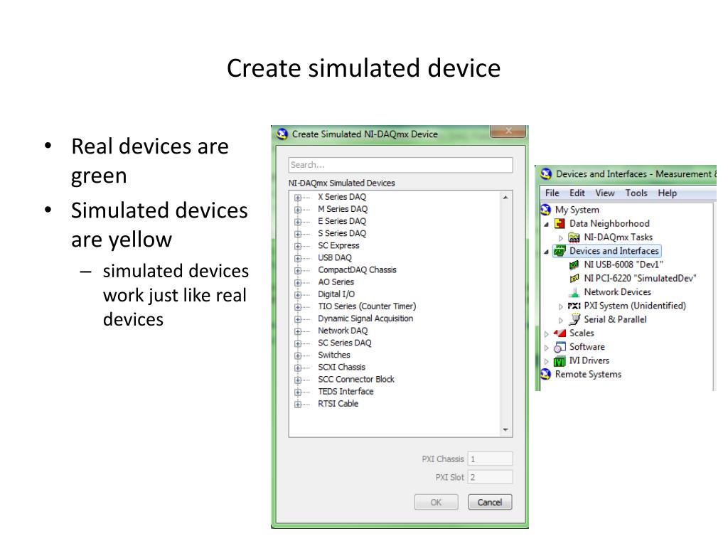
Task: Expand the SCXI Chassis node
Action: 298,368
